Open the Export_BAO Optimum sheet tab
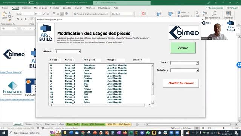The width and height of the screenshot is (241, 136). pyautogui.click(x=93, y=124)
